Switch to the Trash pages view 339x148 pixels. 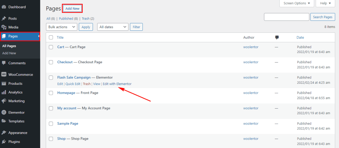tap(86, 19)
